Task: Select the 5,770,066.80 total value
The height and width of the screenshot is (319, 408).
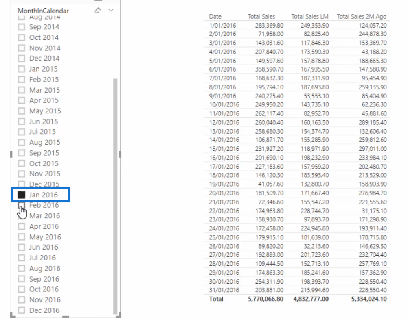Action: (265, 299)
